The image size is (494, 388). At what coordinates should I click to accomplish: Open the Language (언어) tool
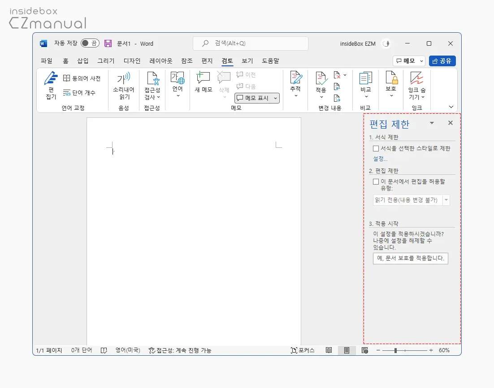(178, 84)
